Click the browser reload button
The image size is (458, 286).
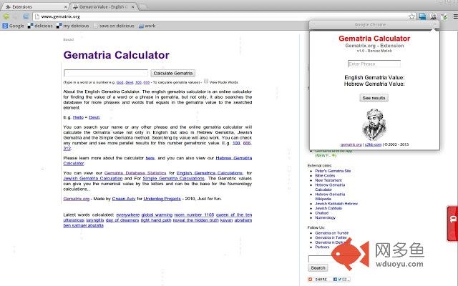point(26,16)
